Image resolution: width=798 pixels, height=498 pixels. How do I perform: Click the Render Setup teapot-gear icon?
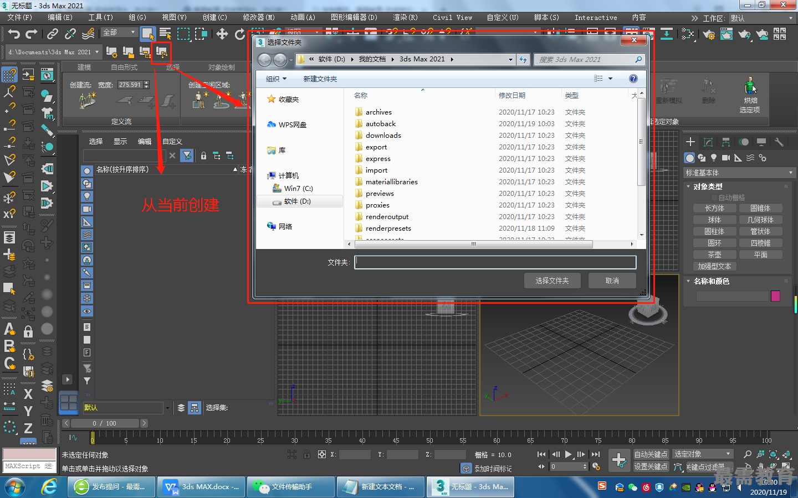coord(709,34)
